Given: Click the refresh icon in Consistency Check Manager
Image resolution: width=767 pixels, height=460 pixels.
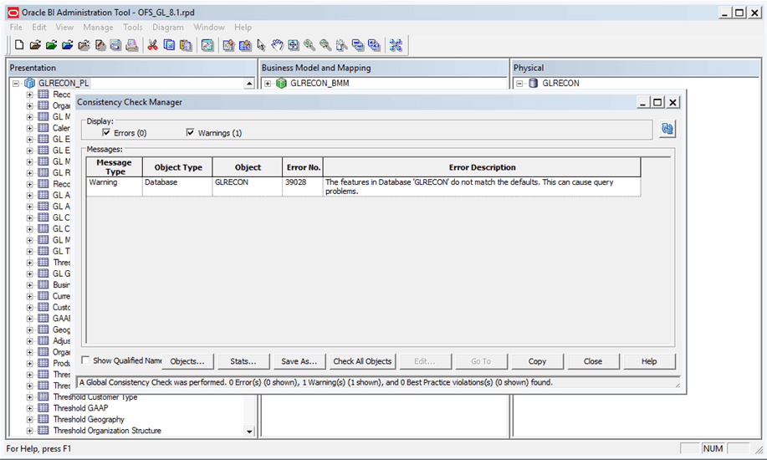Looking at the screenshot, I should pos(667,129).
